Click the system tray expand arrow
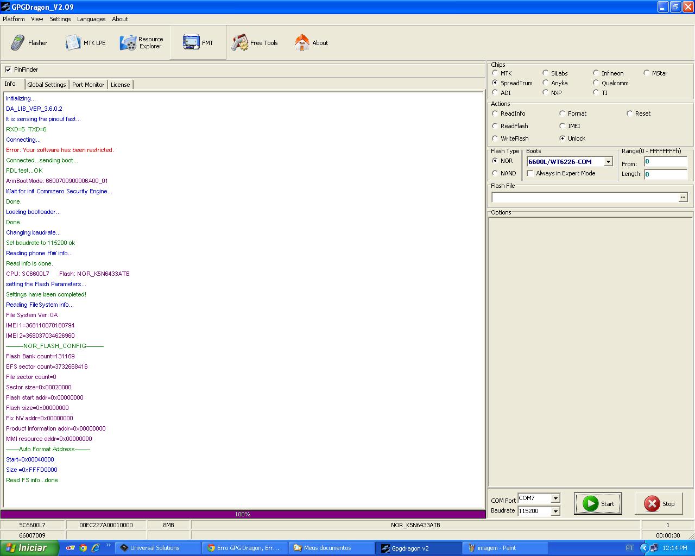The width and height of the screenshot is (695, 556). click(x=644, y=548)
